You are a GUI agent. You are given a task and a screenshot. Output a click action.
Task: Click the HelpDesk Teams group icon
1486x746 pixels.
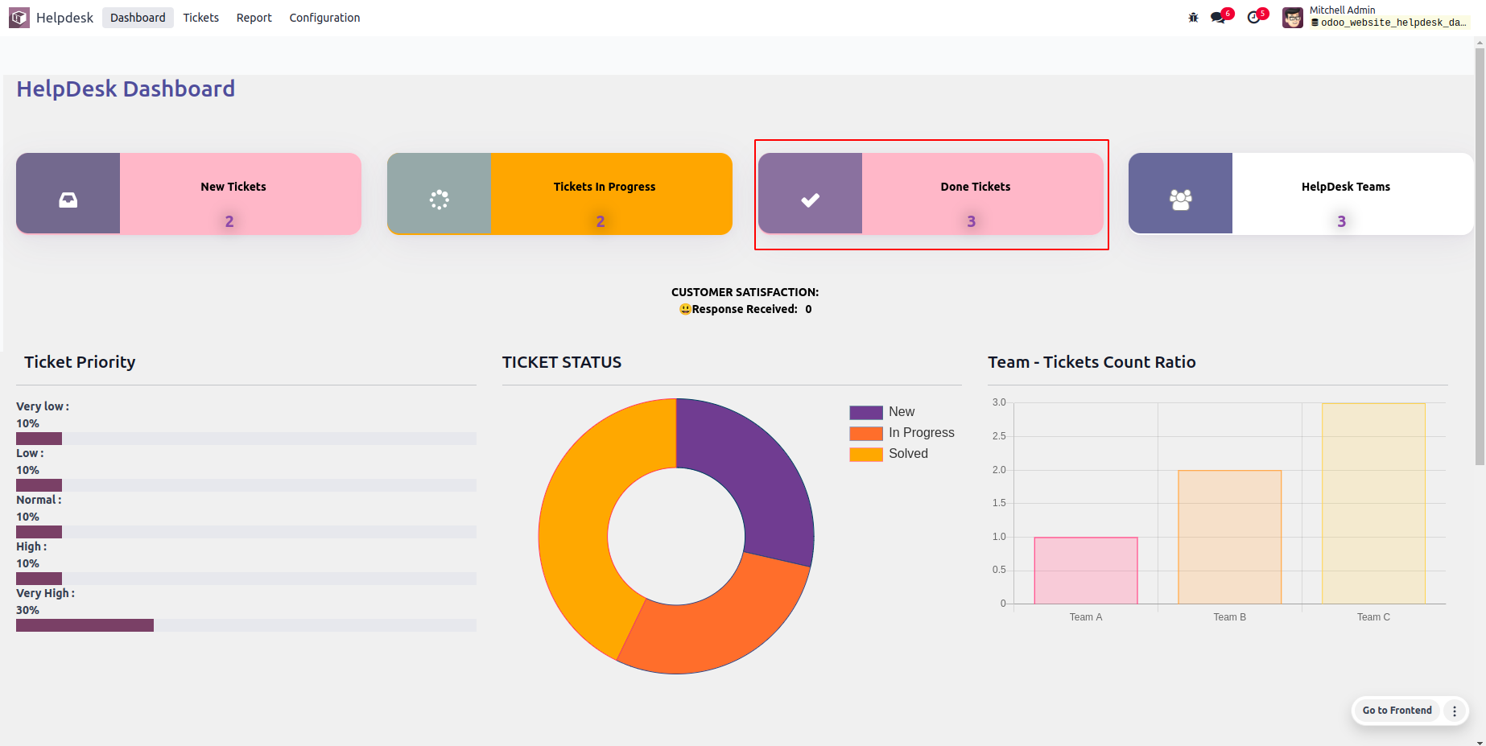point(1180,200)
